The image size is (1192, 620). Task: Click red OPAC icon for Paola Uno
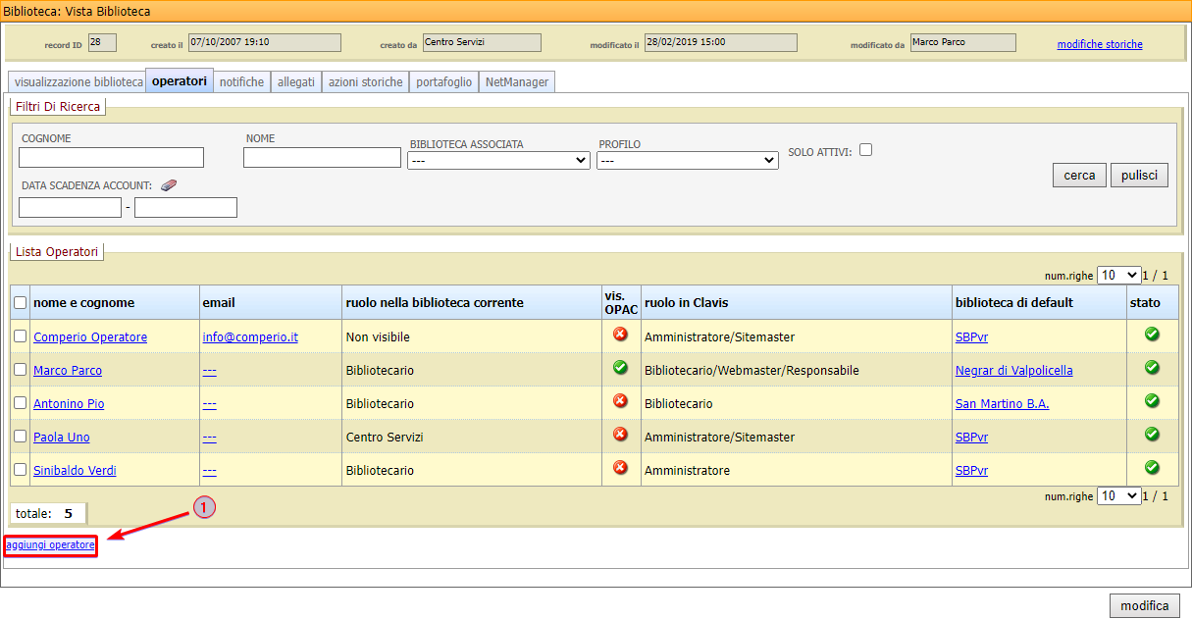point(619,435)
